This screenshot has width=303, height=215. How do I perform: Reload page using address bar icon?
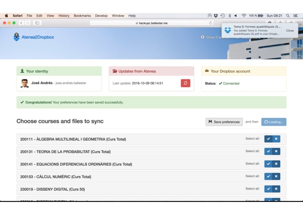[x=211, y=23]
